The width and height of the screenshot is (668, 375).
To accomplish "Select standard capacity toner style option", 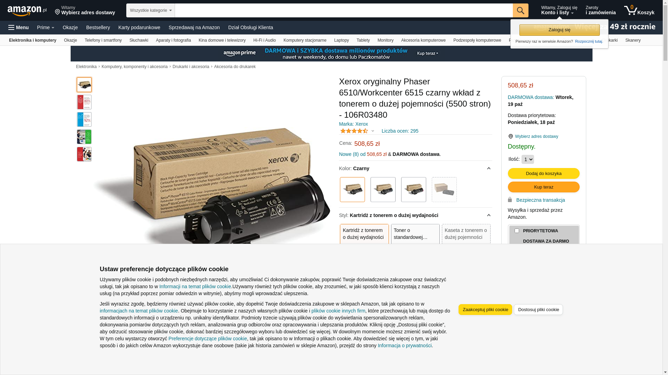I will point(415,234).
